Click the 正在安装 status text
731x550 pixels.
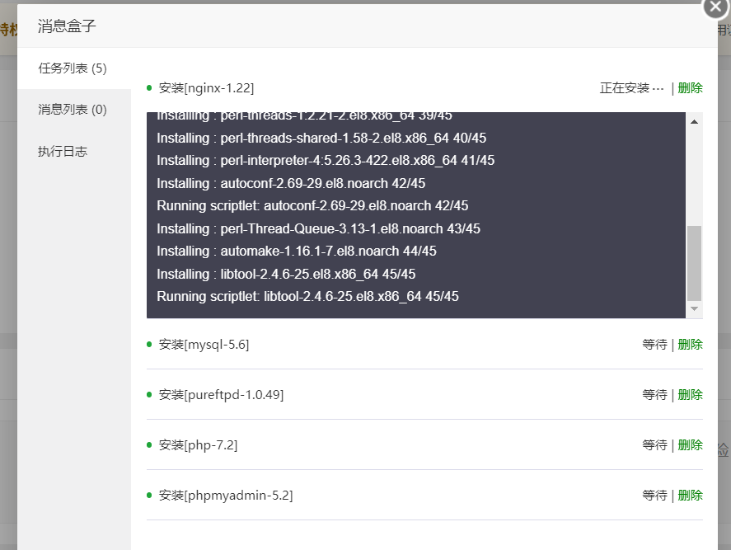631,87
